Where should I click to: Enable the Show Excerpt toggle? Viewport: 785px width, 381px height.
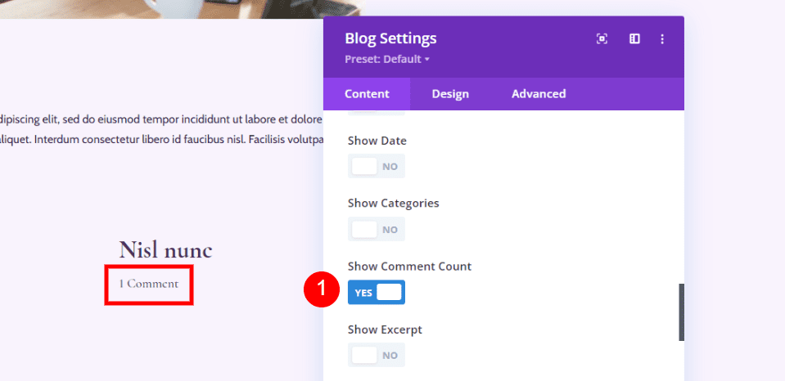pyautogui.click(x=377, y=355)
